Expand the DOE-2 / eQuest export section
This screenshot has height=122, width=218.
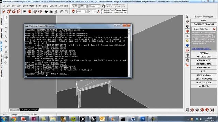coord(204,75)
